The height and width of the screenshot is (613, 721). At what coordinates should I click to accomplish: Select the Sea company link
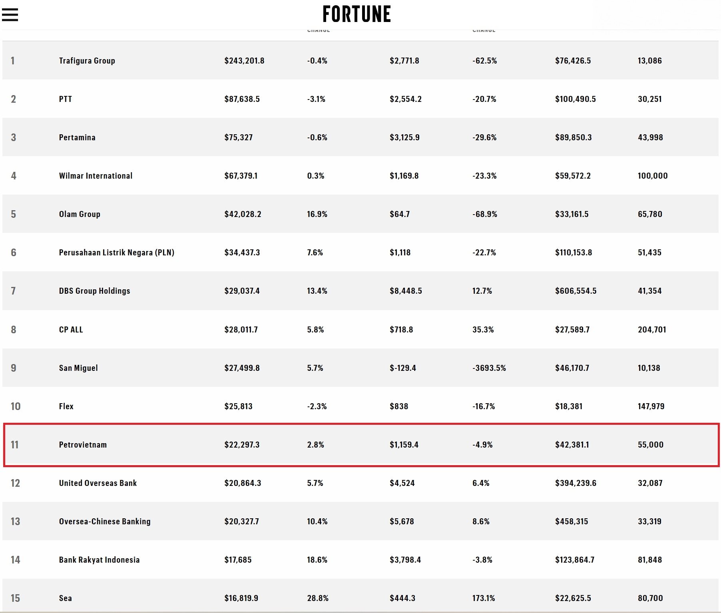pyautogui.click(x=66, y=598)
